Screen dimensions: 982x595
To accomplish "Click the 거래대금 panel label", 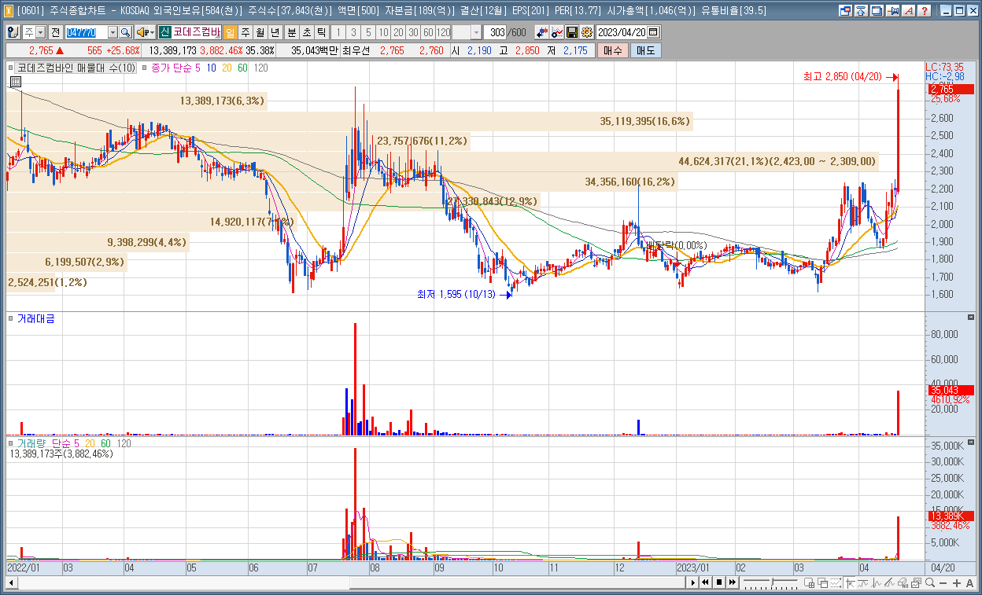I will coord(35,318).
